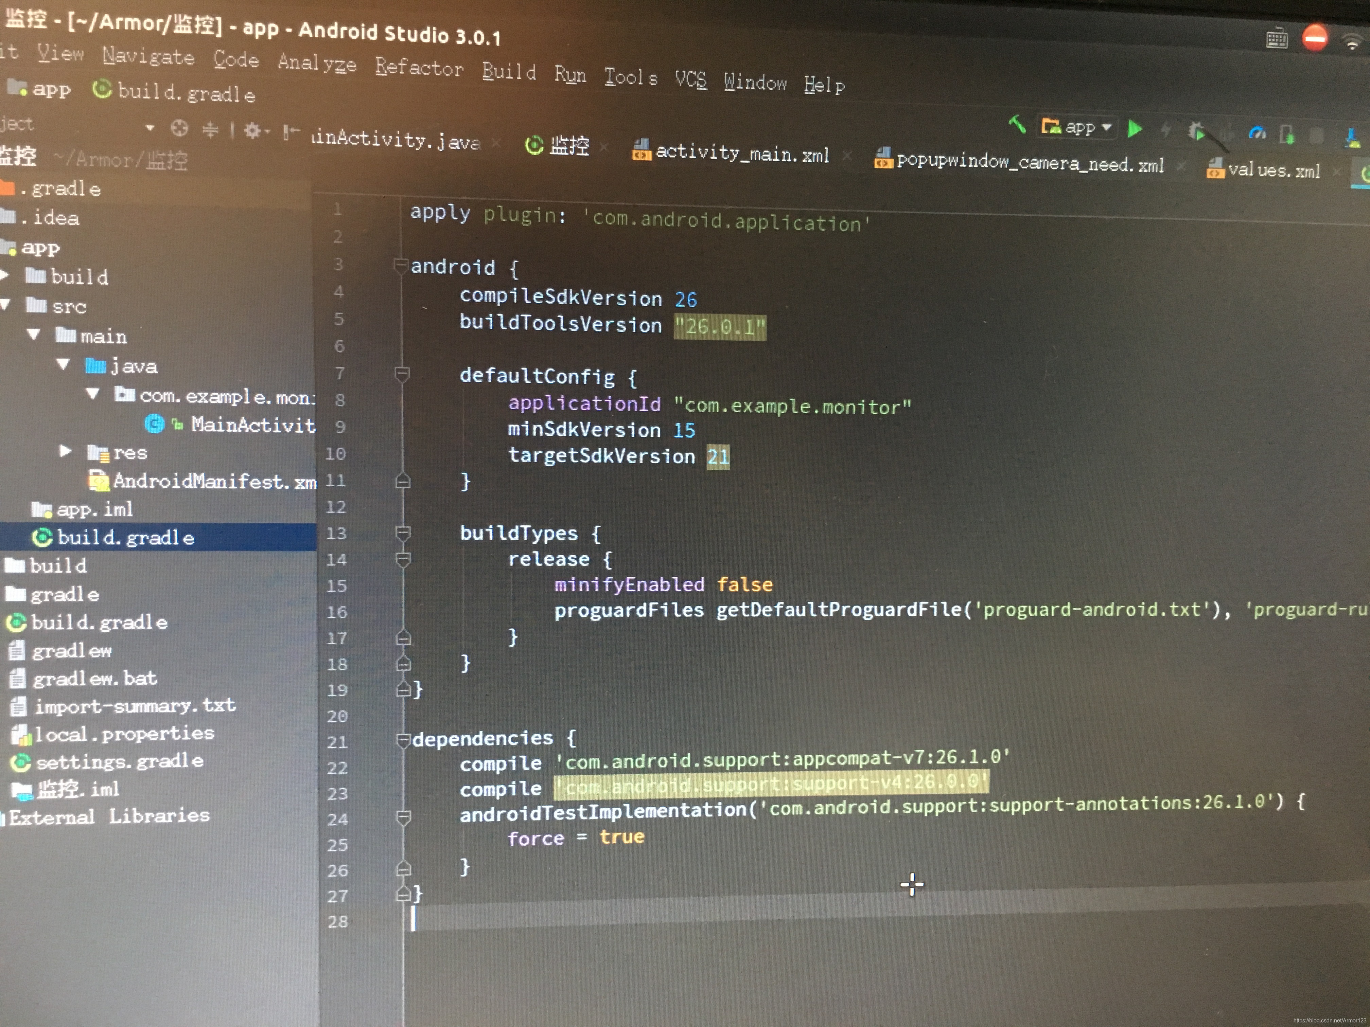Viewport: 1370px width, 1027px height.
Task: Open the Window menu
Action: point(755,82)
